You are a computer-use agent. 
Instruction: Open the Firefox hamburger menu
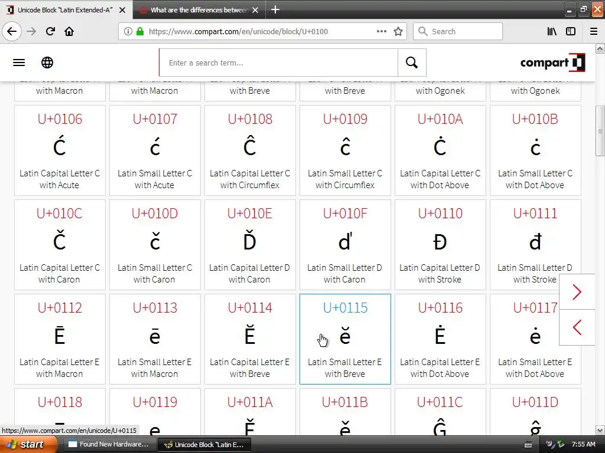(594, 31)
